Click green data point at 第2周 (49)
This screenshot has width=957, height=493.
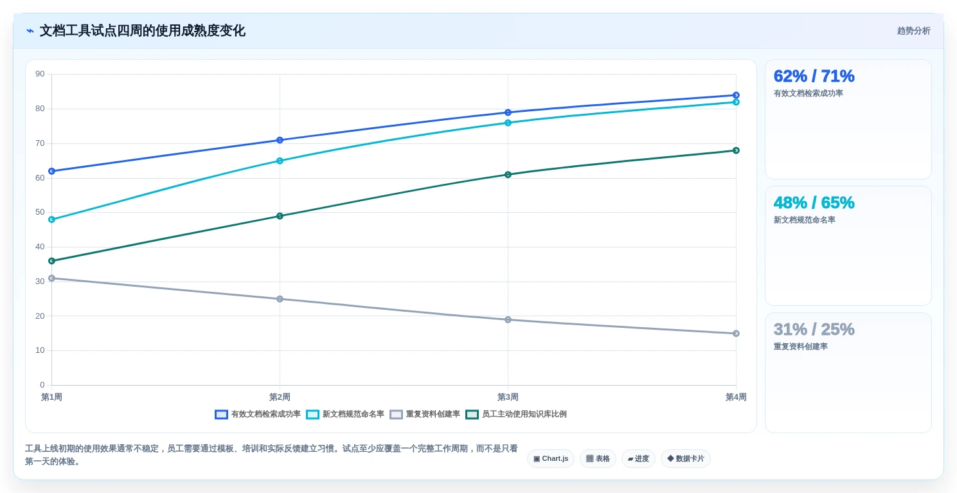tap(280, 216)
